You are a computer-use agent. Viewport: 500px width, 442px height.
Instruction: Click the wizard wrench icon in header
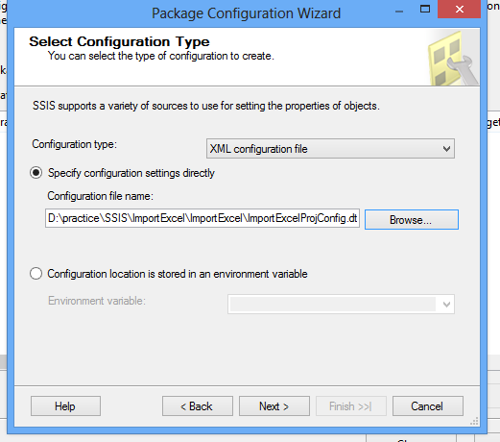tap(454, 58)
